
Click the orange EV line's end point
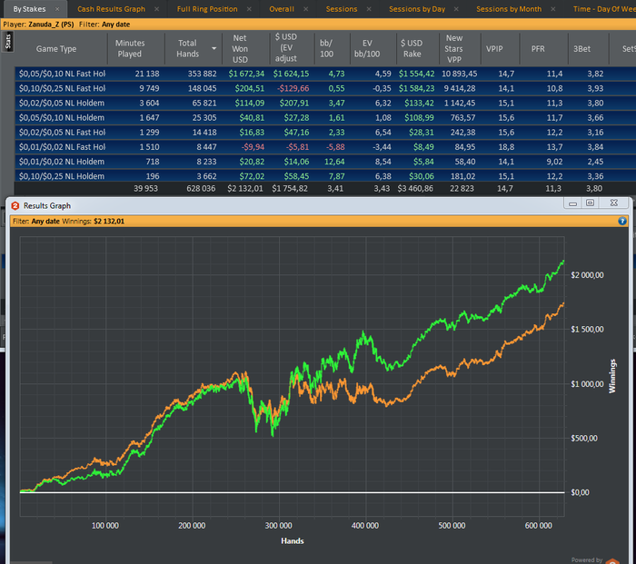[563, 303]
